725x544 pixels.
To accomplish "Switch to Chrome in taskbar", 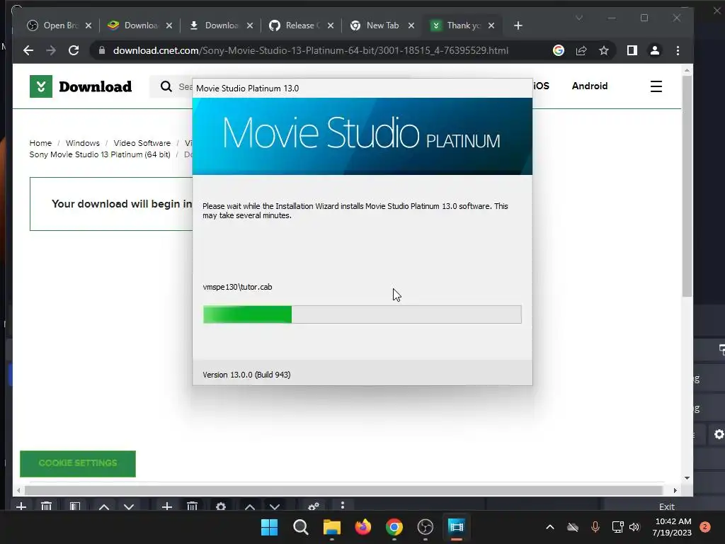I will pyautogui.click(x=394, y=527).
